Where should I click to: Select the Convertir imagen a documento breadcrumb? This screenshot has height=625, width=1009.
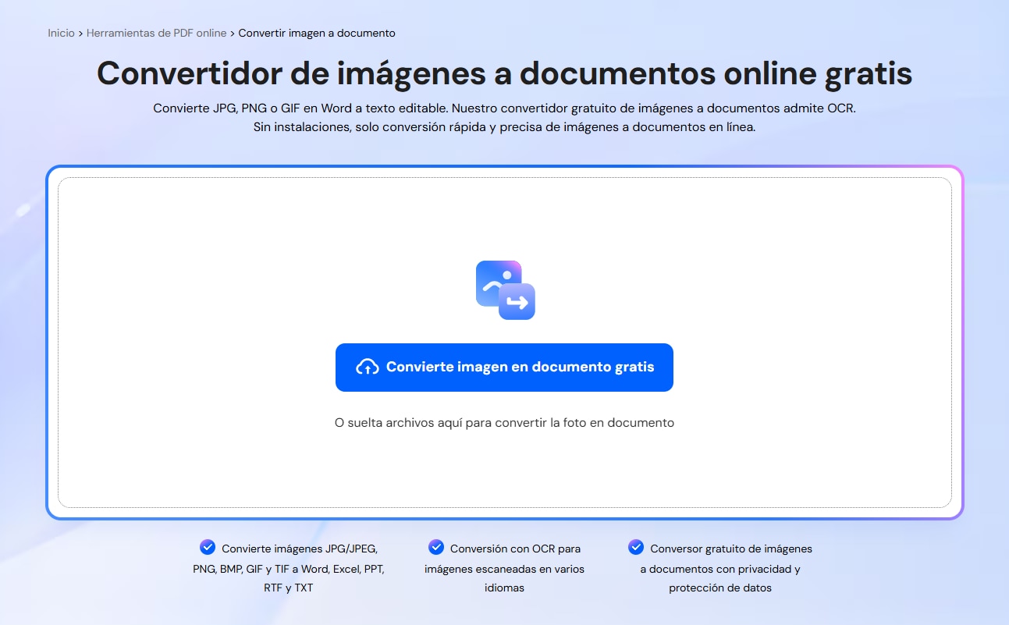point(317,33)
